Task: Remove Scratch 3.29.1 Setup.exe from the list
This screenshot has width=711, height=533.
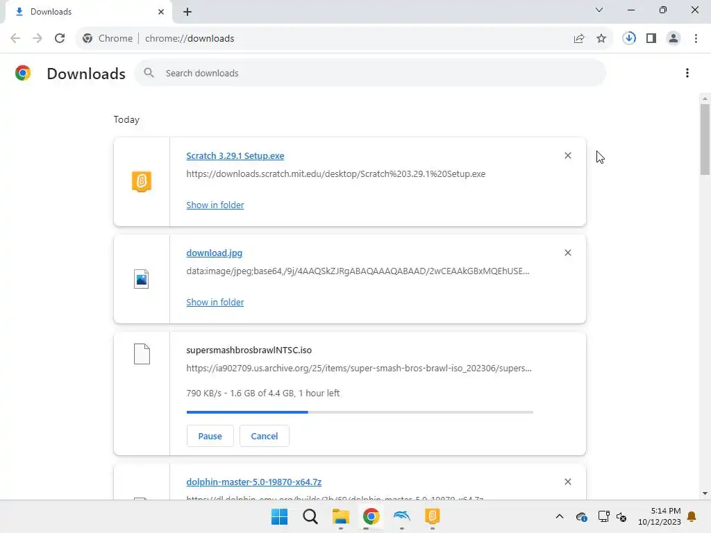Action: (568, 155)
